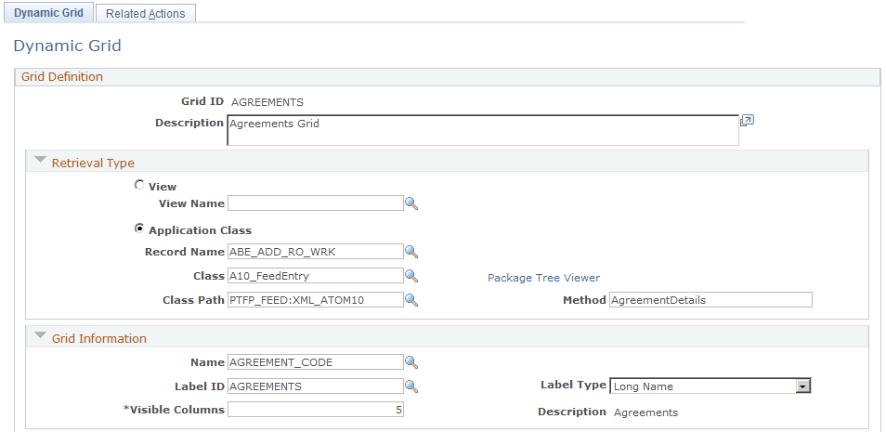Select the Application Class radio button

[138, 229]
